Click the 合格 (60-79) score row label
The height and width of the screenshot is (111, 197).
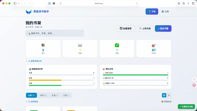tap(108, 78)
